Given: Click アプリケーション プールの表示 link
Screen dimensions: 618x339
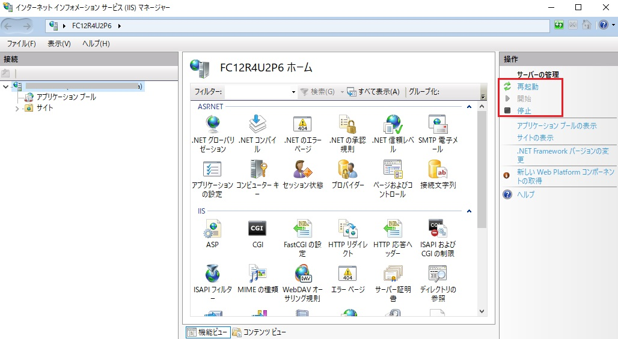Looking at the screenshot, I should [x=557, y=126].
